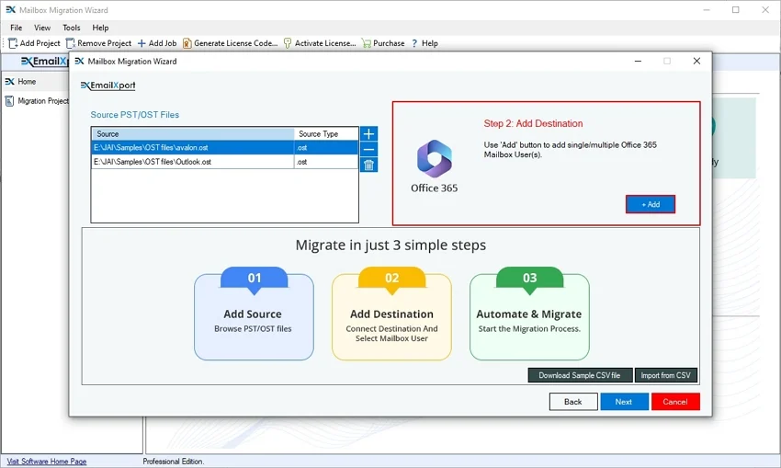Click the trash icon beside source list
This screenshot has height=468, width=781.
(368, 165)
